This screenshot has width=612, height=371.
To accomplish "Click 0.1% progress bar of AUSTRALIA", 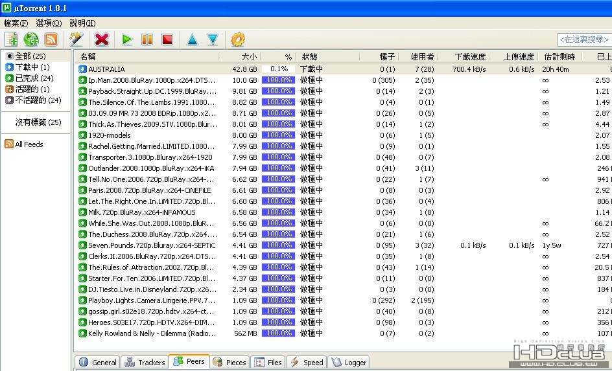I will pos(278,69).
